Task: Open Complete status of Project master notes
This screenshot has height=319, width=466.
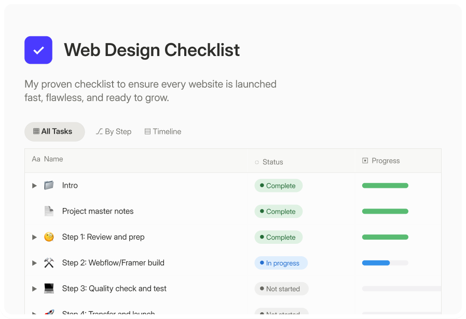Action: click(279, 212)
